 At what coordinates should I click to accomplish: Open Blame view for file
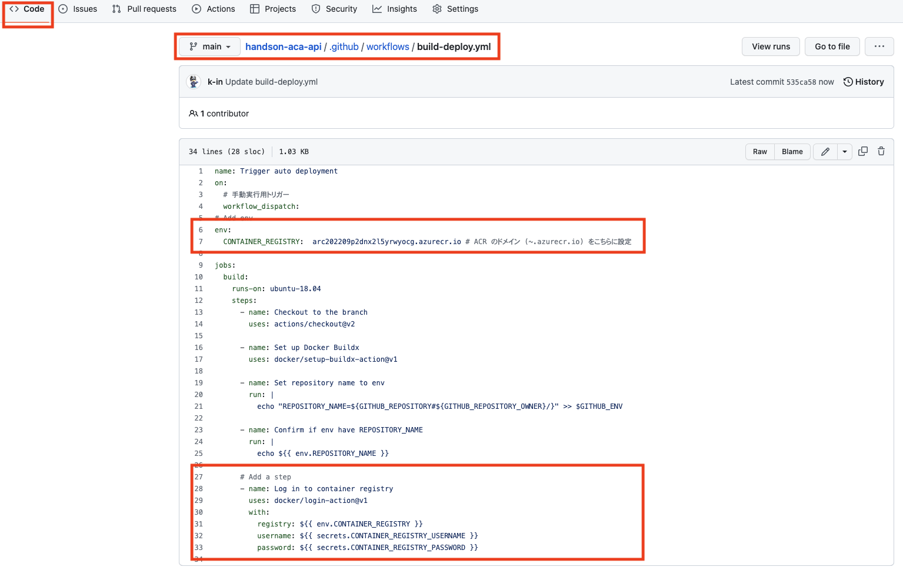pos(792,152)
